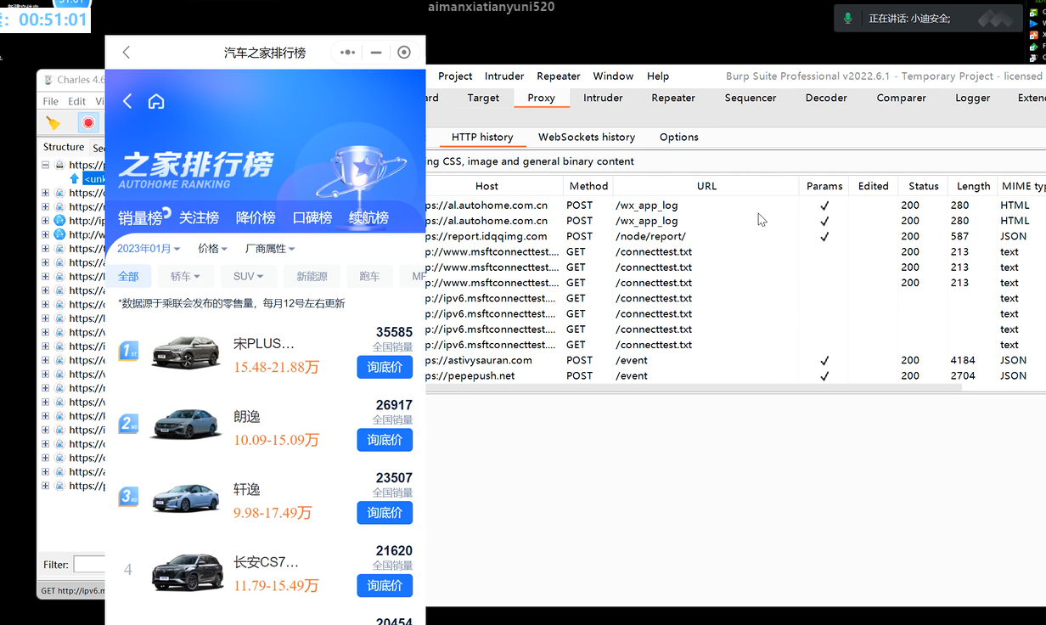Click the 1st rank badge icon

point(128,352)
